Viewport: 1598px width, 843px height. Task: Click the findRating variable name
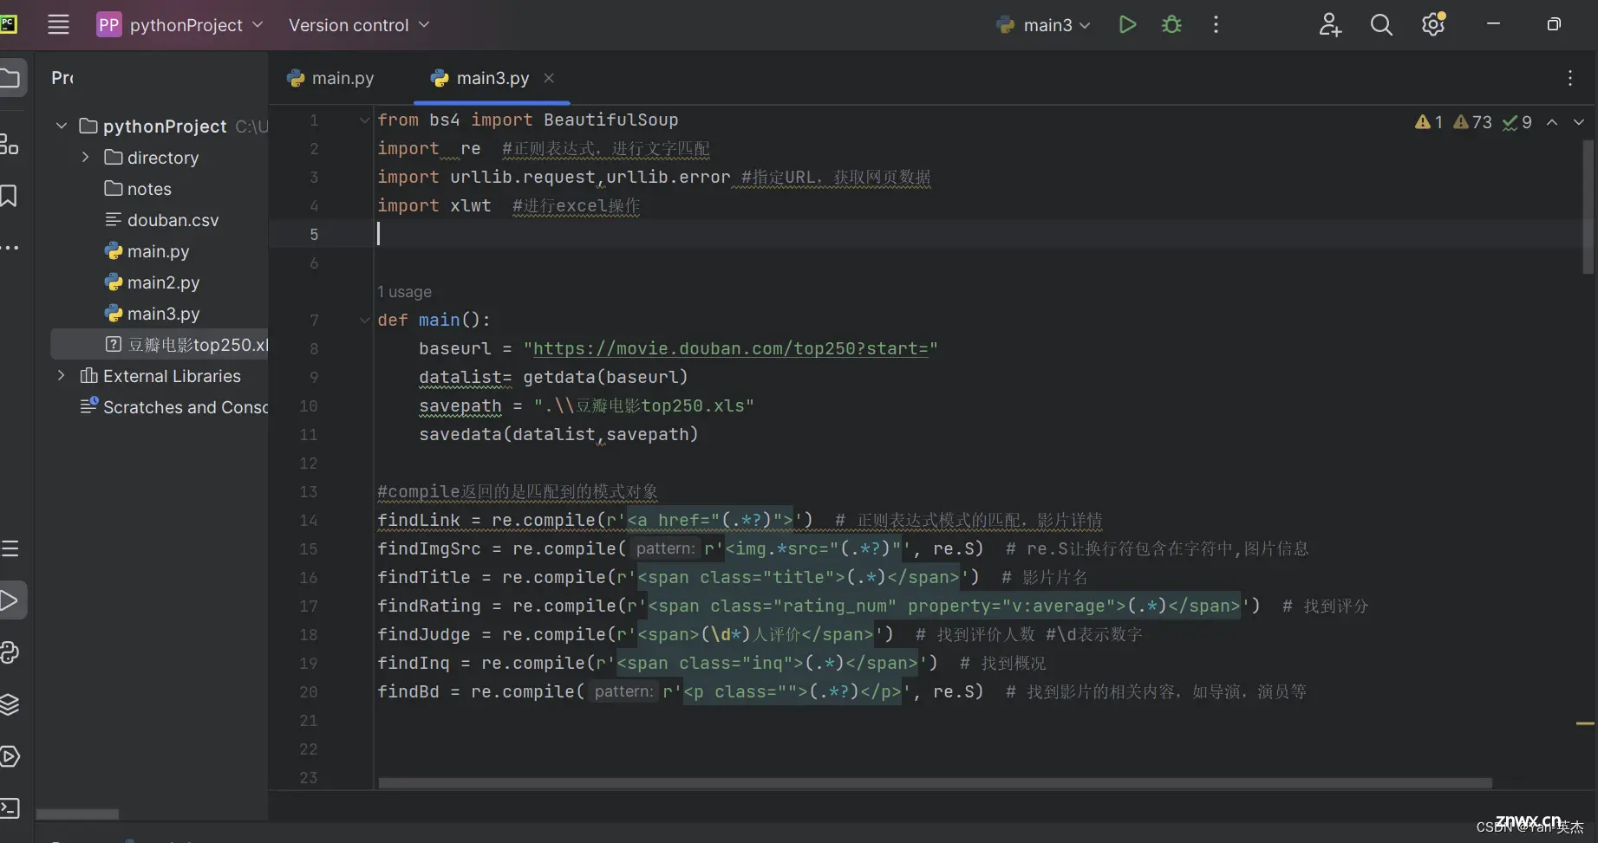(x=429, y=606)
